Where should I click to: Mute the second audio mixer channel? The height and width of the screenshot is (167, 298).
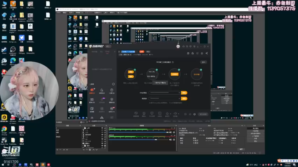171,140
